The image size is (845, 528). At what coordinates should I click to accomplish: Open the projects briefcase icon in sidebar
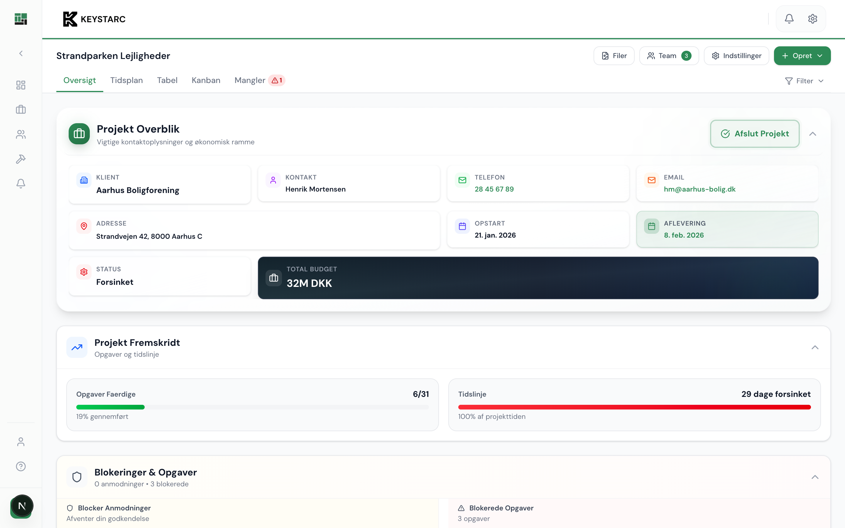coord(21,110)
